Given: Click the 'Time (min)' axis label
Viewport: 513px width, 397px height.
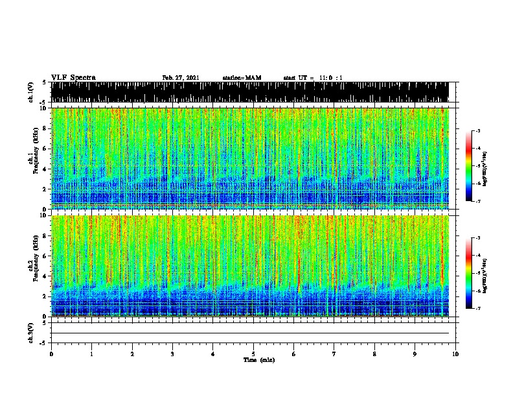Looking at the screenshot, I should point(259,360).
